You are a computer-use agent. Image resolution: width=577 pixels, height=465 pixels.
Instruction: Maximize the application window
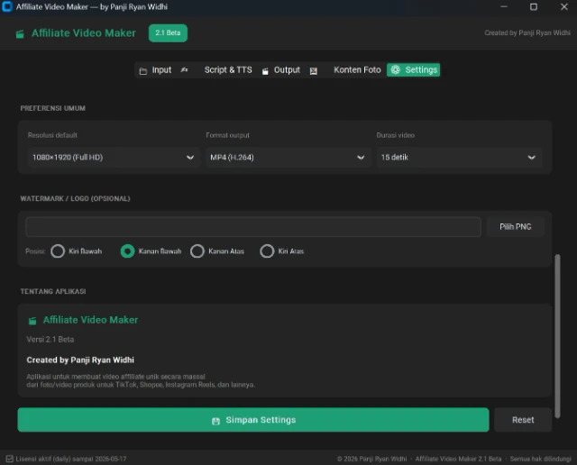click(x=534, y=6)
